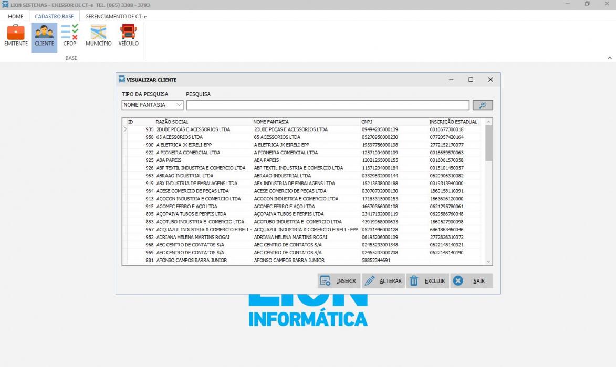Maximize the Visualizar Cliente window
This screenshot has height=367, width=616.
coord(471,80)
